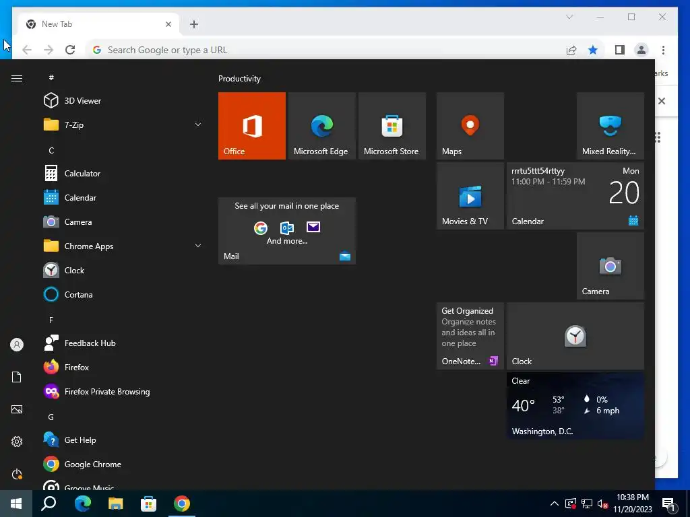Open the Chrome profile avatar
This screenshot has width=690, height=517.
coord(641,50)
